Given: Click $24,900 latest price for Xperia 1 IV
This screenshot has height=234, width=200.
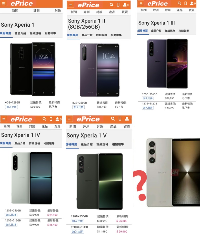Looking at the screenshot, I should tap(52, 215).
